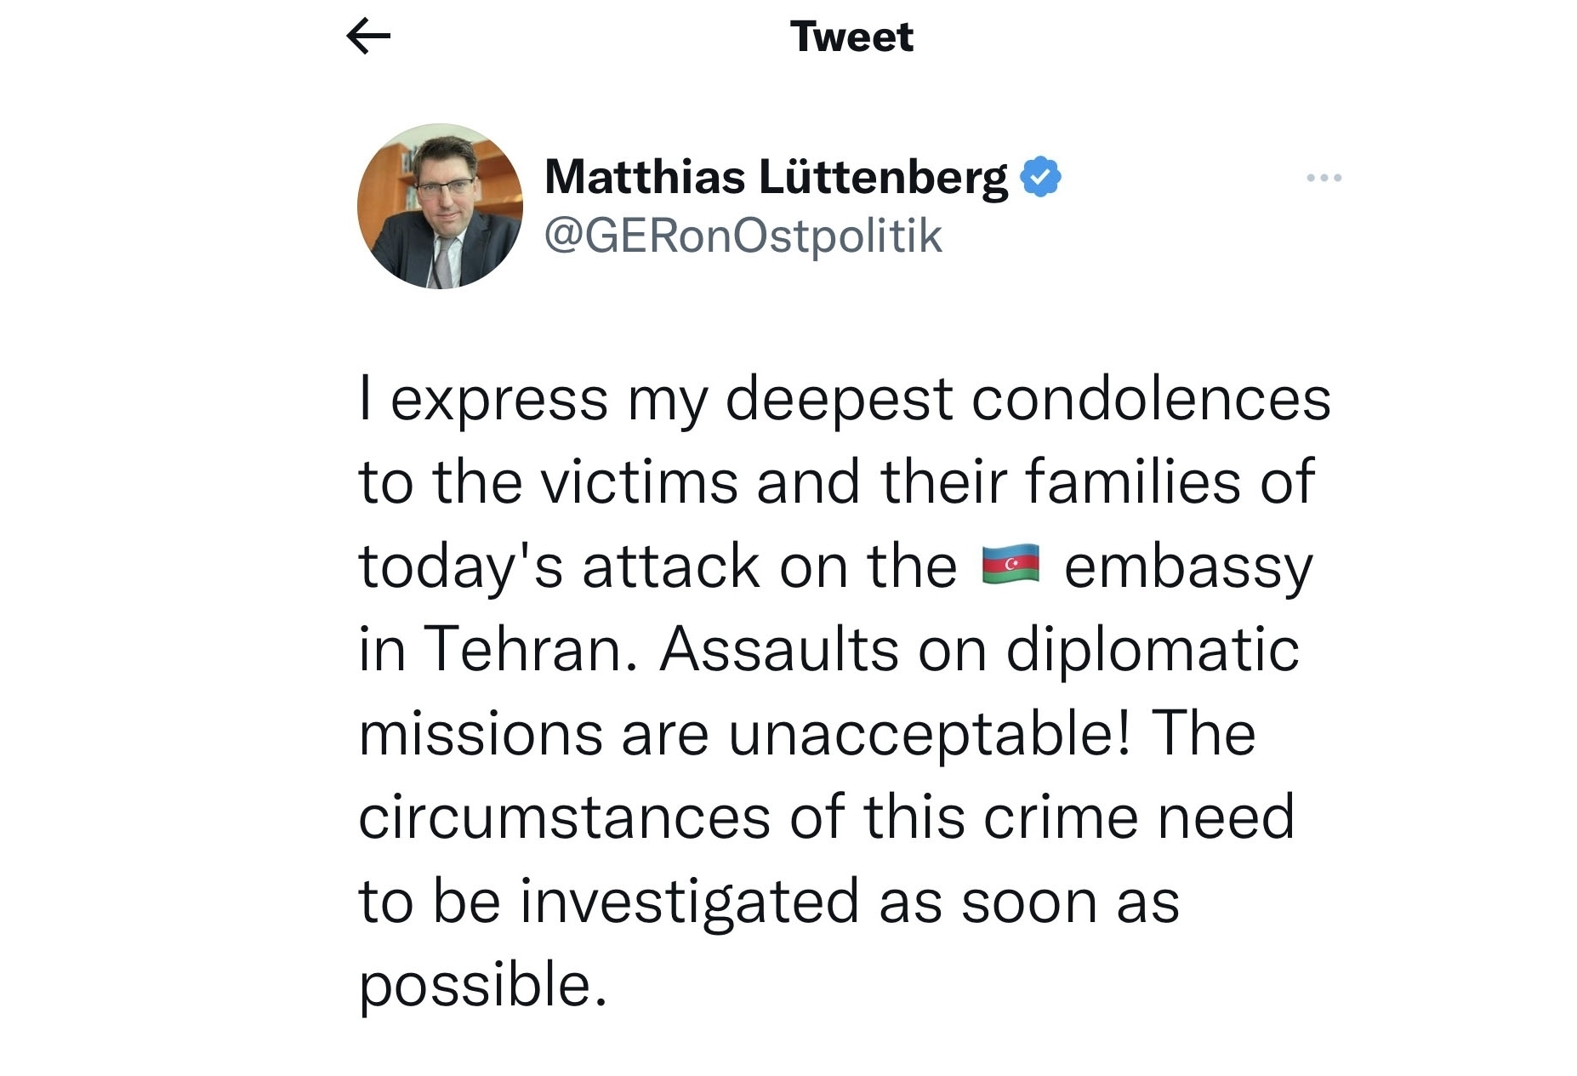The image size is (1577, 1076).
Task: Click the word Tehran in the tweet
Action: (x=529, y=649)
